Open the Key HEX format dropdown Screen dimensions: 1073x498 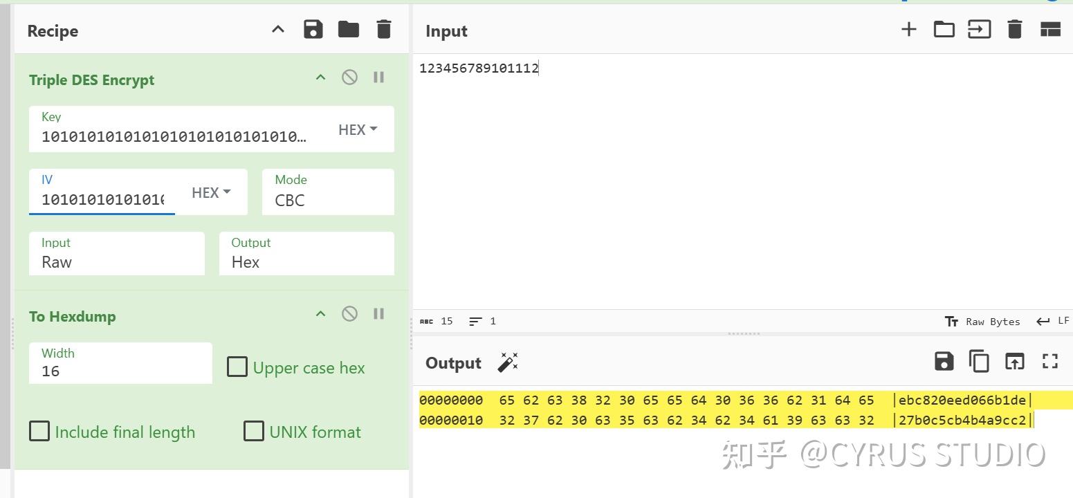tap(358, 129)
